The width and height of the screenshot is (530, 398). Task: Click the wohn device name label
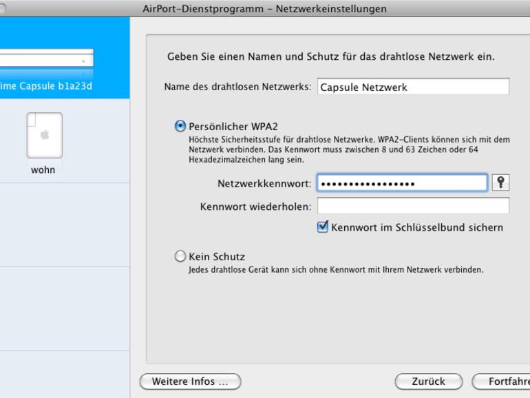[43, 170]
